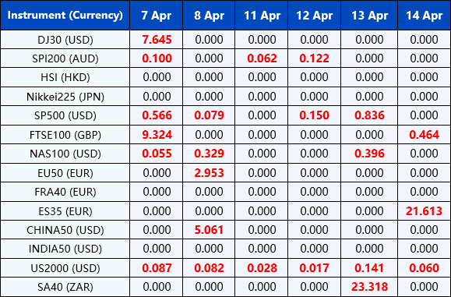This screenshot has width=451, height=297.
Task: Click the 21.613 value in ES35 row
Action: 424,211
